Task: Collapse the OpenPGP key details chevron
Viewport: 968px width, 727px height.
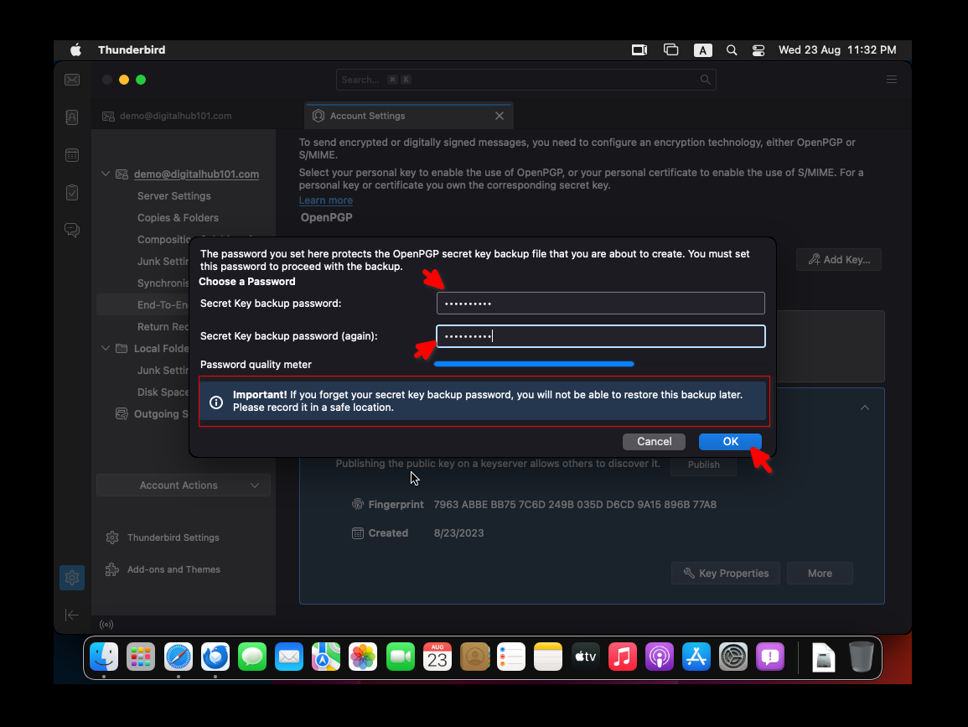Action: (x=865, y=408)
